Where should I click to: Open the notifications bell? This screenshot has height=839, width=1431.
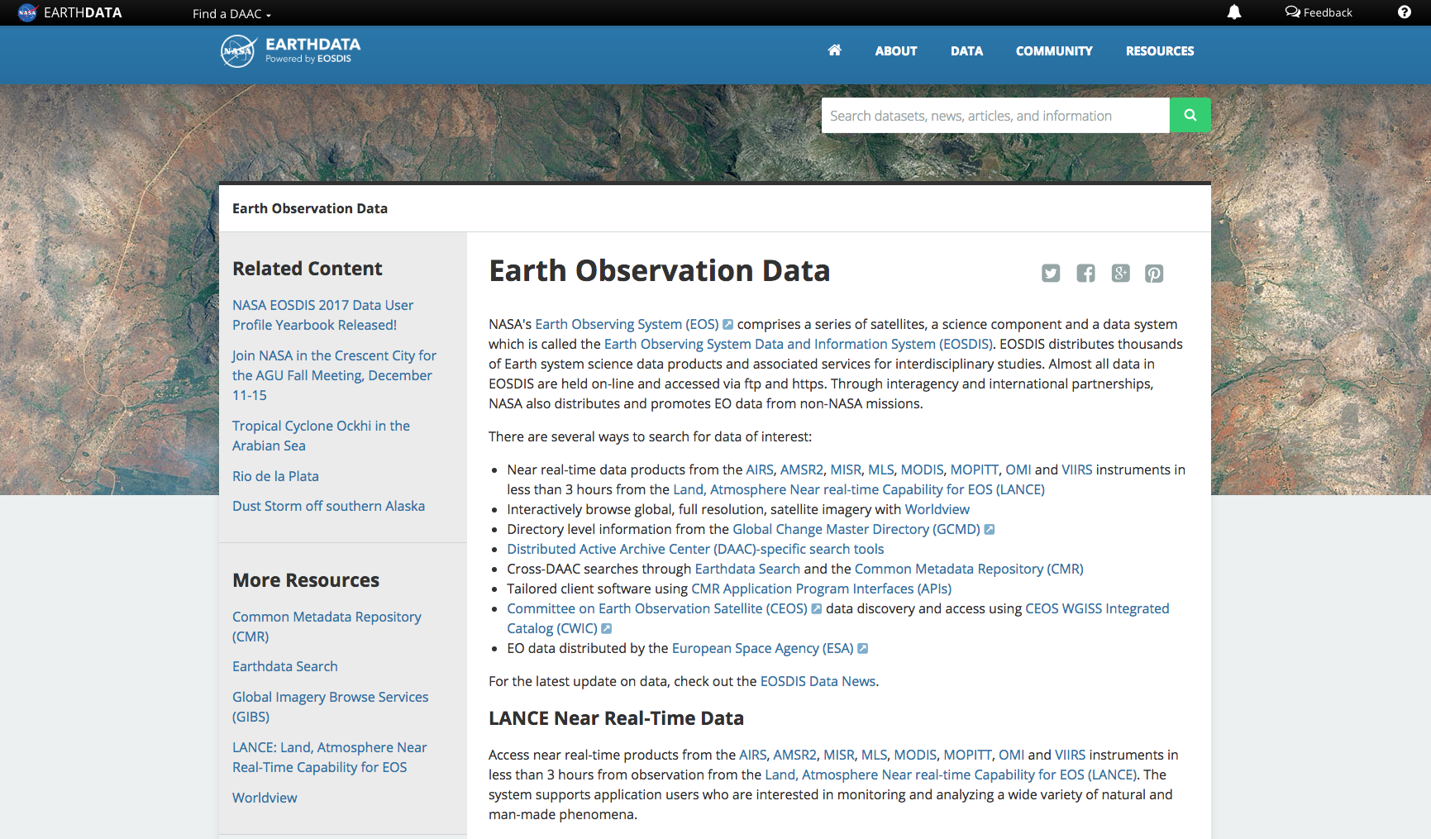[x=1234, y=12]
